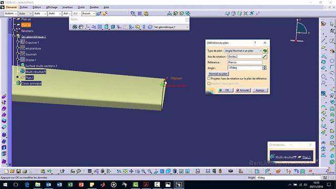Click the grid icon in top toolbar
Viewport: 336px width, 189px height.
point(140,14)
